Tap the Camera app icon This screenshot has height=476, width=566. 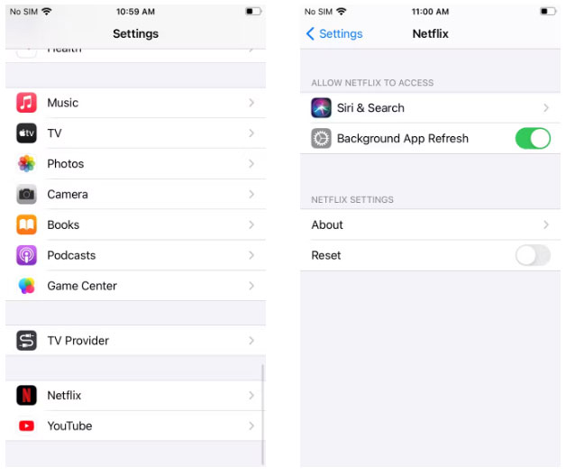[x=26, y=195]
